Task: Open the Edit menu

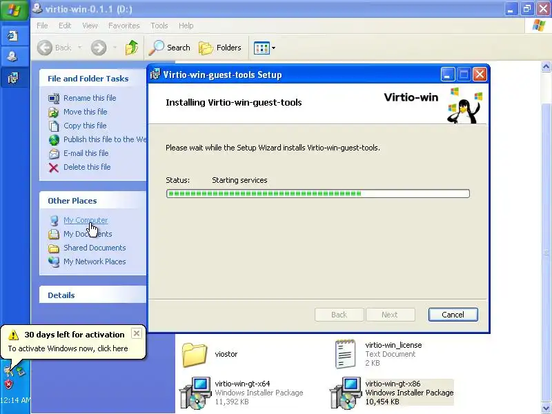Action: pos(65,26)
